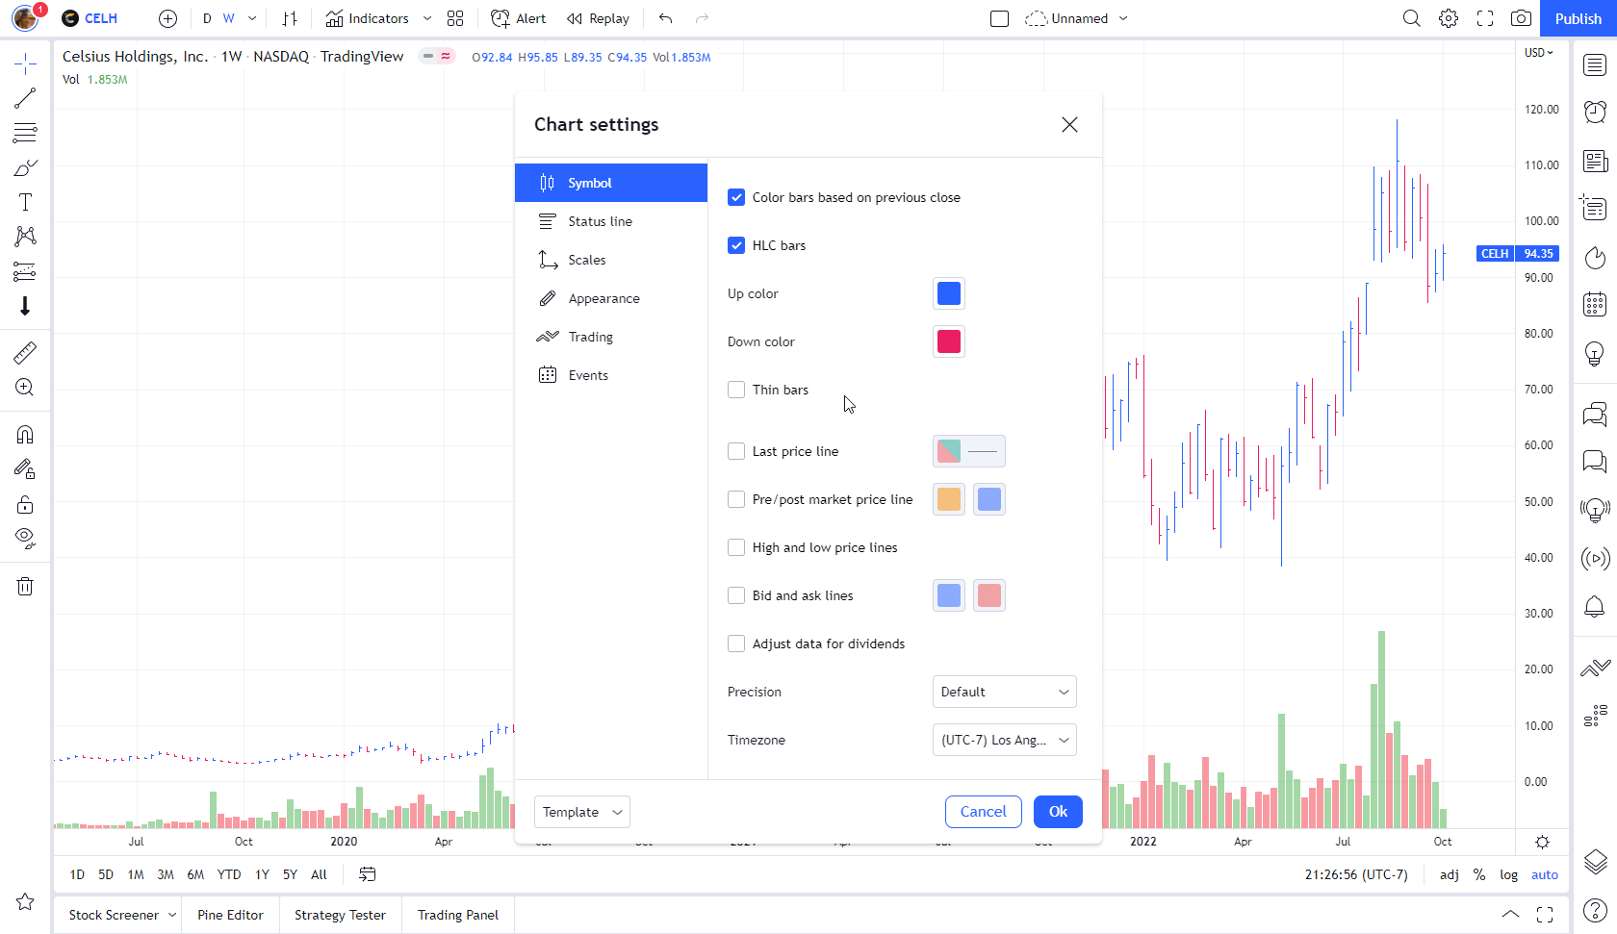The height and width of the screenshot is (934, 1617).
Task: Cancel the chart settings dialog
Action: pos(983,812)
